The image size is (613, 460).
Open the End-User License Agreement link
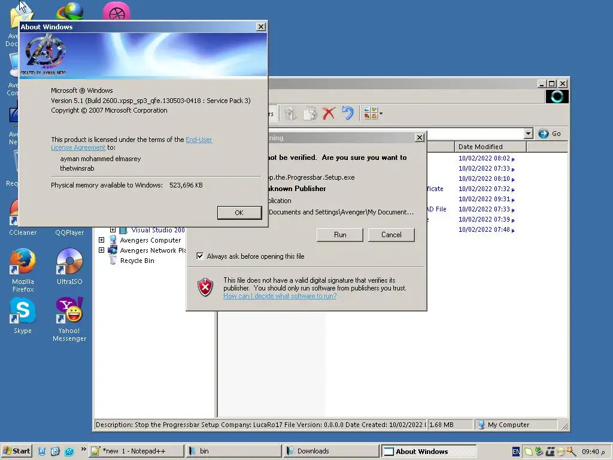click(199, 140)
